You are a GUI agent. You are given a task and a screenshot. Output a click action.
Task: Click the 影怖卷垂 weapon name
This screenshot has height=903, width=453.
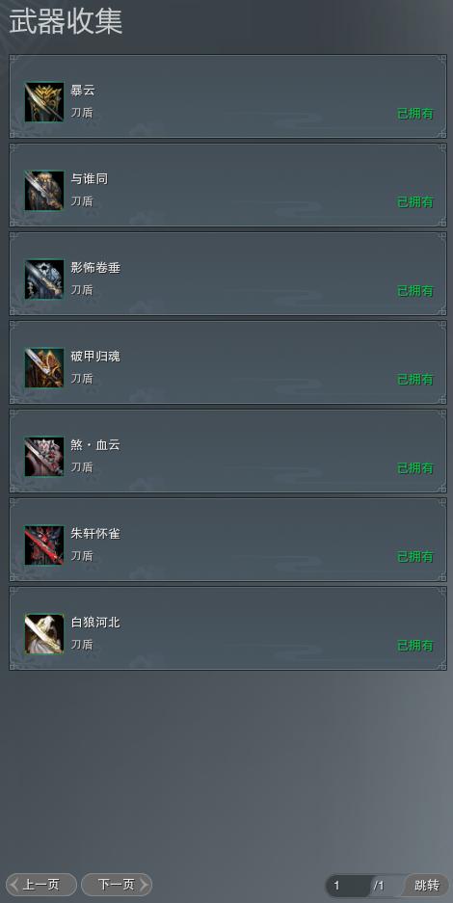tap(95, 268)
